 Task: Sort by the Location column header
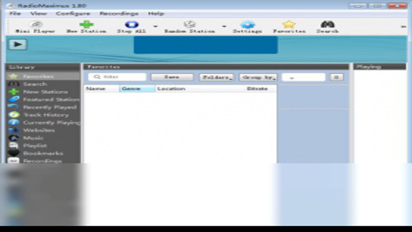pyautogui.click(x=201, y=89)
